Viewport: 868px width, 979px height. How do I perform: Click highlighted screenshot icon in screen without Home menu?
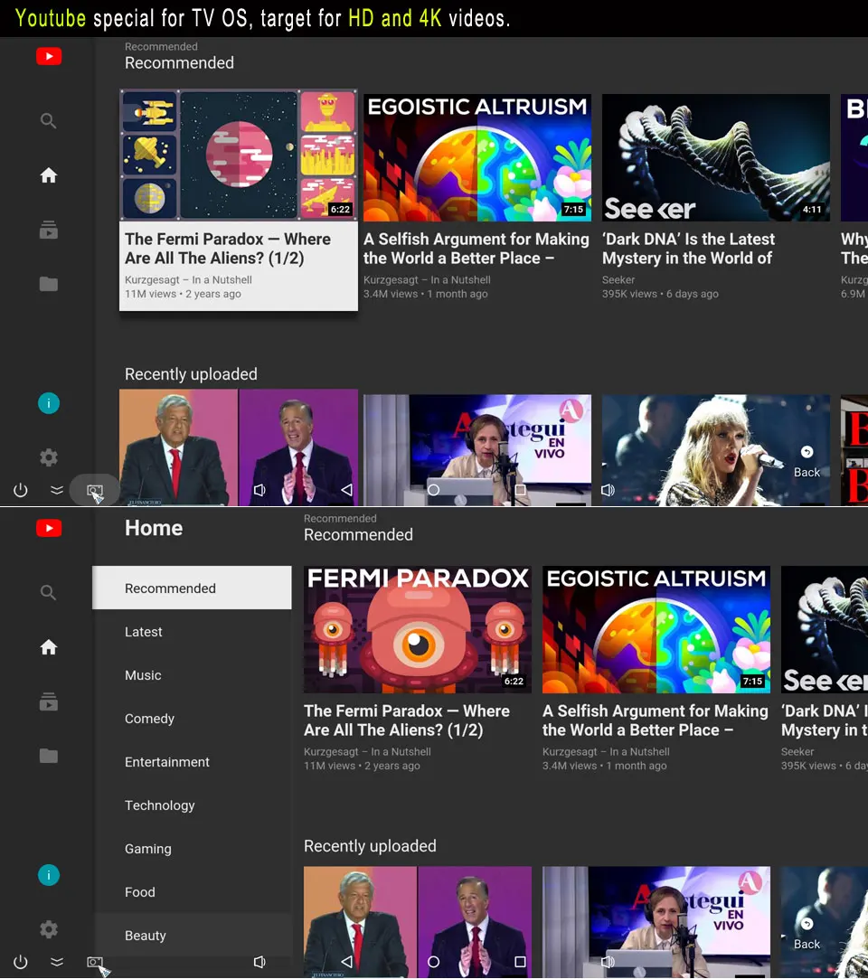pos(94,490)
